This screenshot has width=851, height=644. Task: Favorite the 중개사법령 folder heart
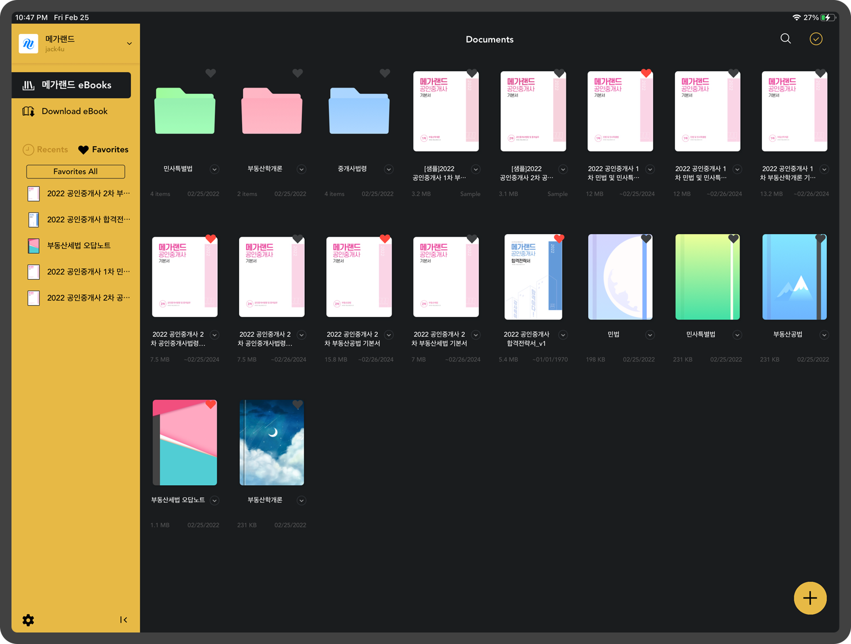click(x=385, y=73)
